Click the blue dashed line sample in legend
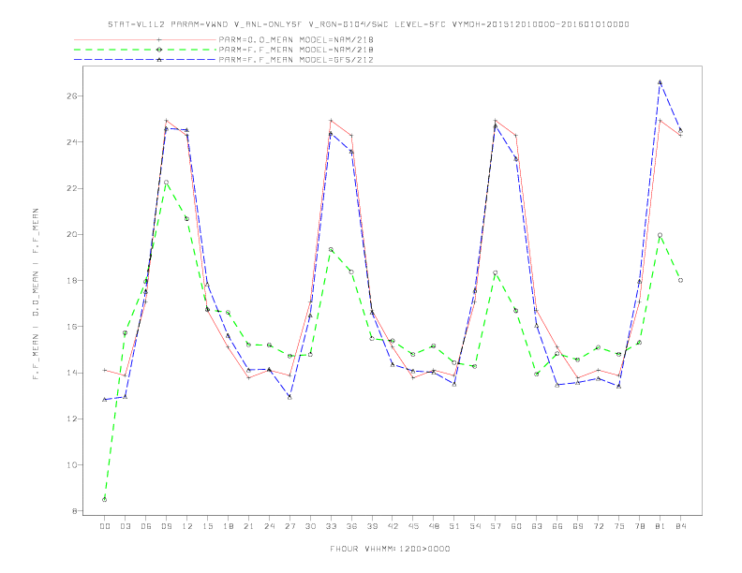 point(145,60)
